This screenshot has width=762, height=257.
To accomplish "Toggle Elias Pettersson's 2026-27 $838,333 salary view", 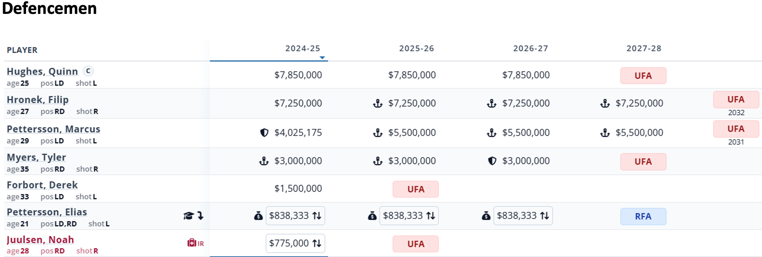I will [523, 216].
